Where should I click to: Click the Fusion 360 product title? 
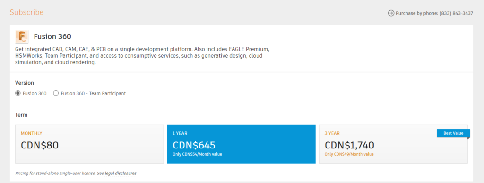point(52,37)
